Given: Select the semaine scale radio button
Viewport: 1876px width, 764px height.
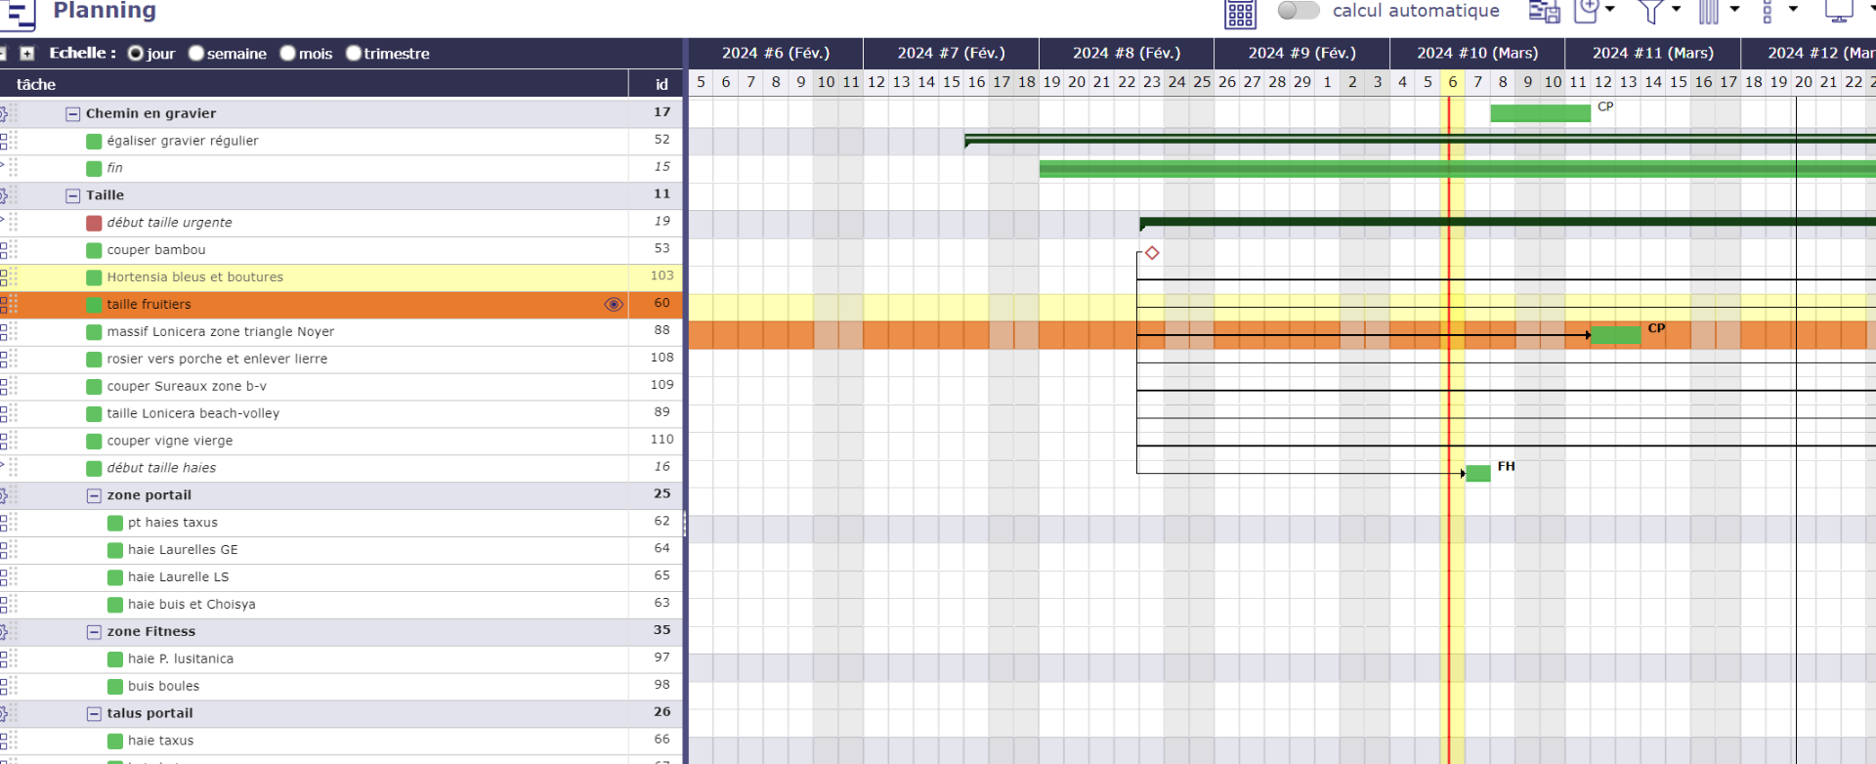Looking at the screenshot, I should (x=196, y=54).
